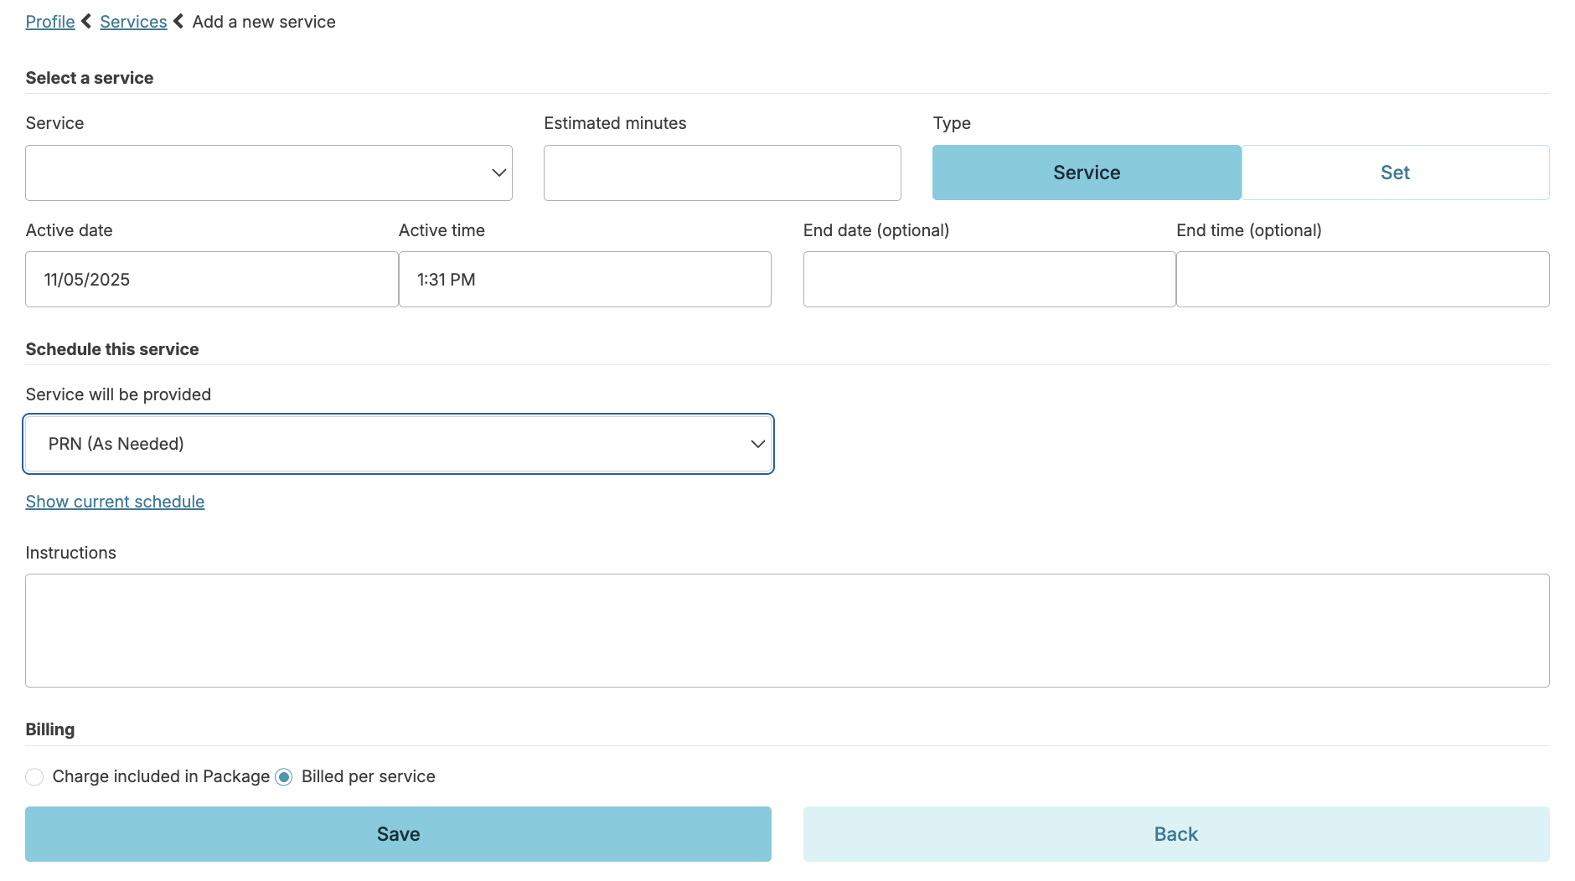Click the 'Service will be provided' label

(x=118, y=394)
